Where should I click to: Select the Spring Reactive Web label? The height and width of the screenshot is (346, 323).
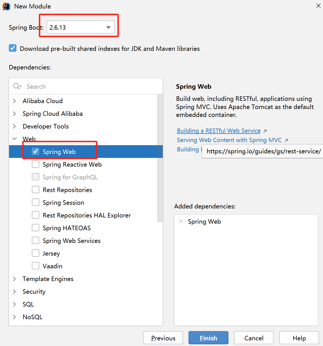pos(72,164)
